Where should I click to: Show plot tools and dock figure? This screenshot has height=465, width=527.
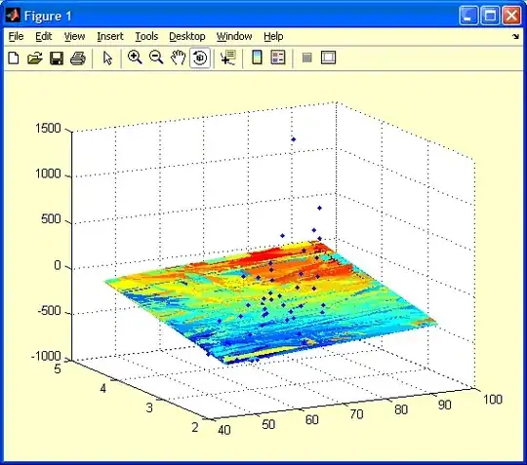coord(328,58)
